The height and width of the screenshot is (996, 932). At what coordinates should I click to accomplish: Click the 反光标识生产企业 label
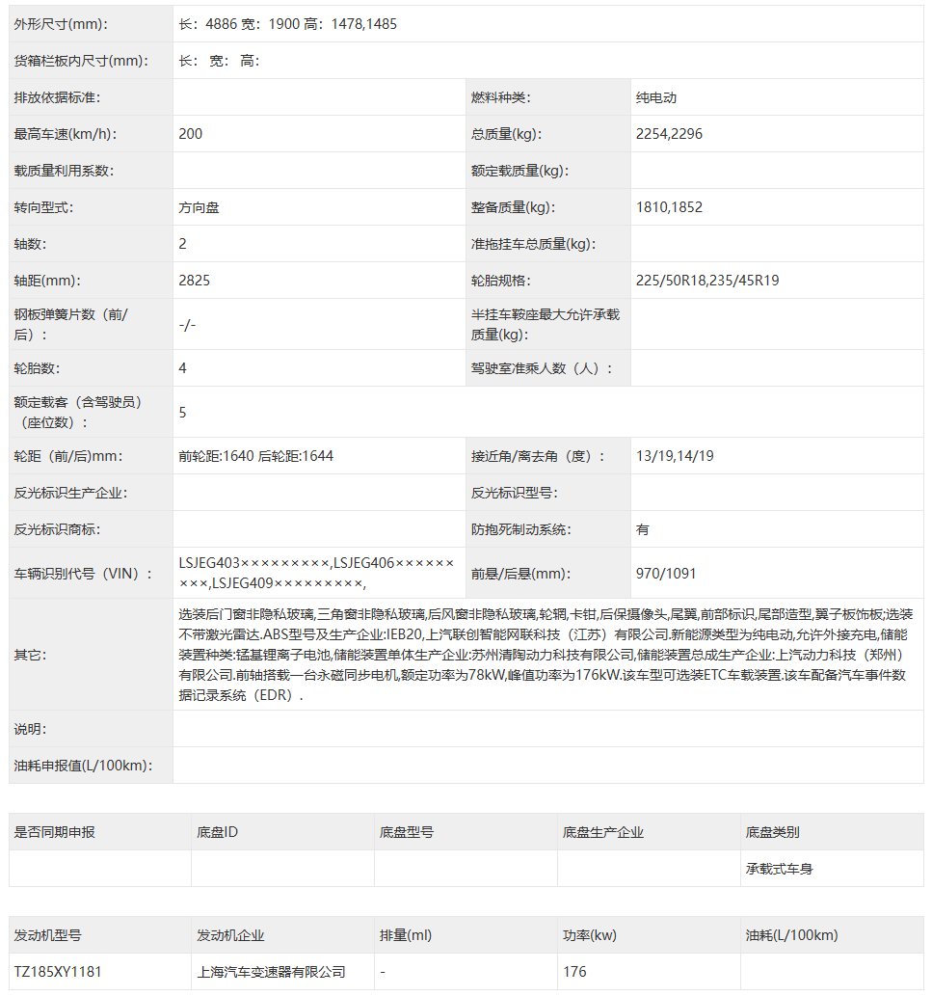[71, 493]
